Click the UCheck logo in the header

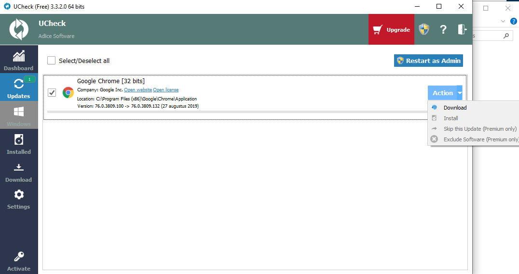(19, 29)
